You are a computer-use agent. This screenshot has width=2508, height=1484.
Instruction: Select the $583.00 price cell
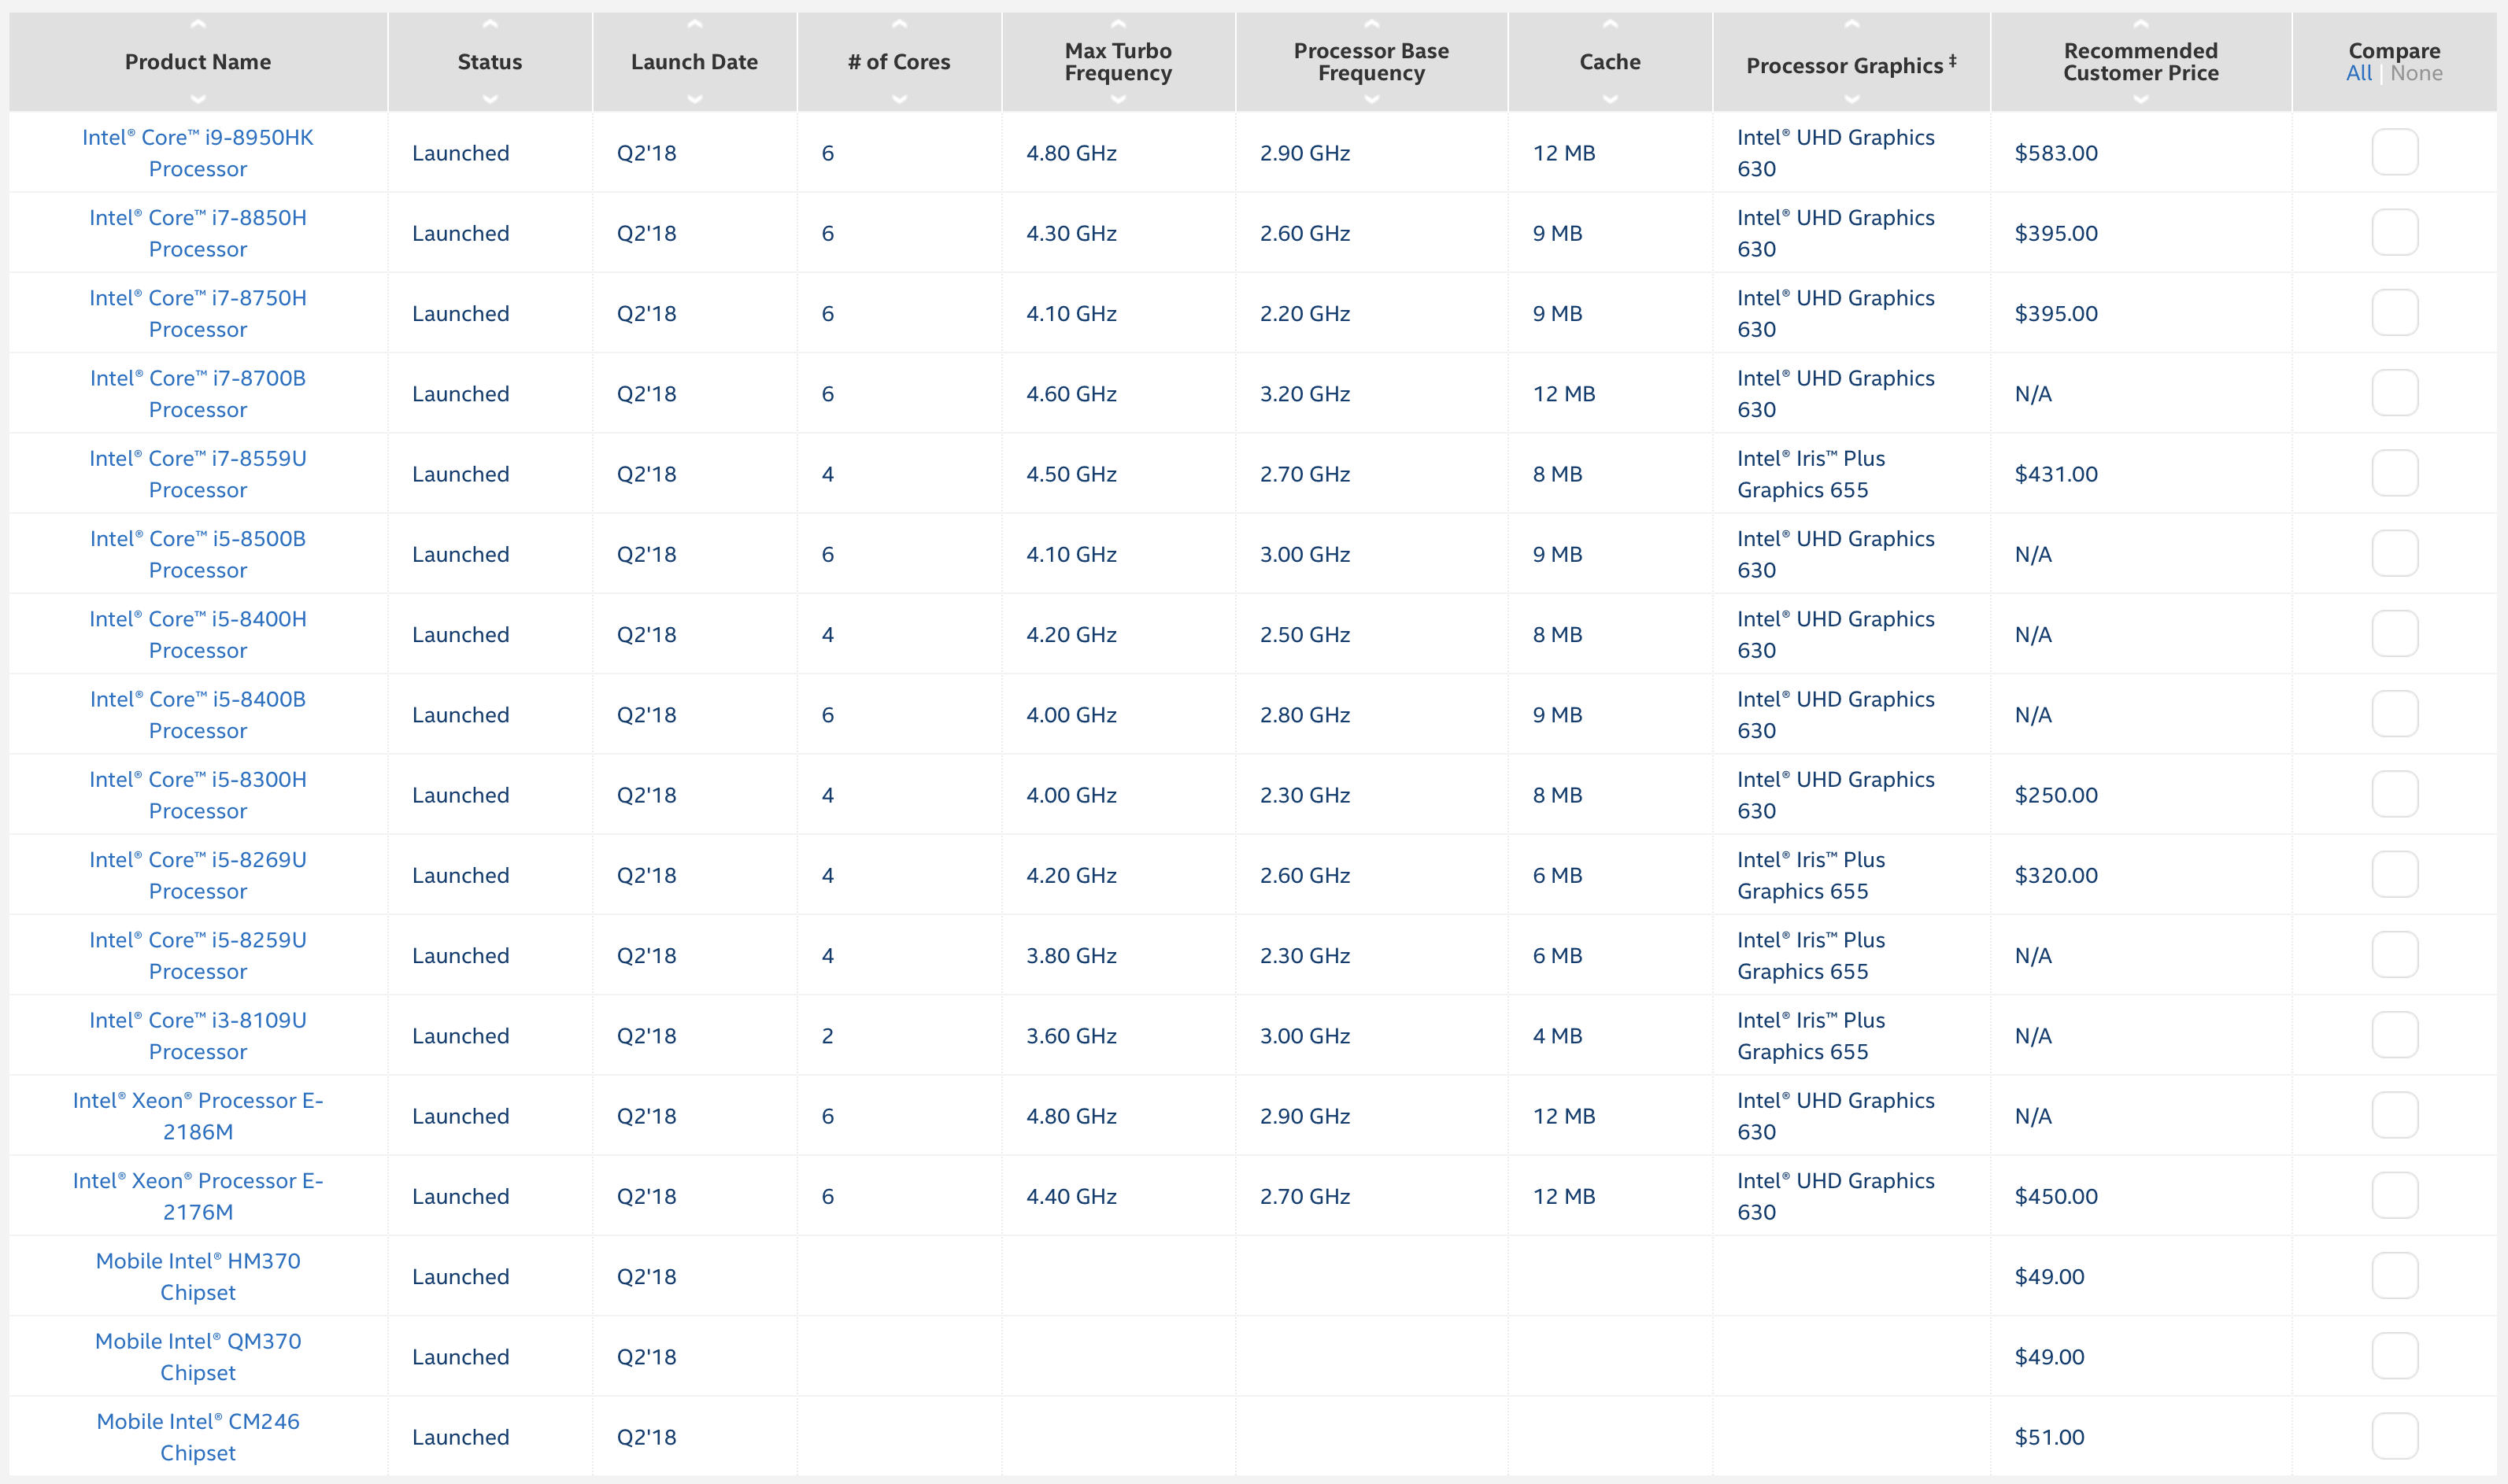click(2056, 153)
